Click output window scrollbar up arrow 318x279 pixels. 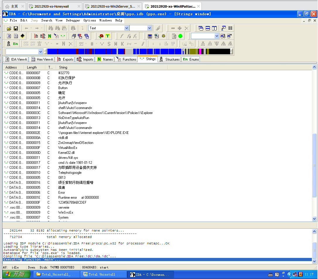(314, 231)
